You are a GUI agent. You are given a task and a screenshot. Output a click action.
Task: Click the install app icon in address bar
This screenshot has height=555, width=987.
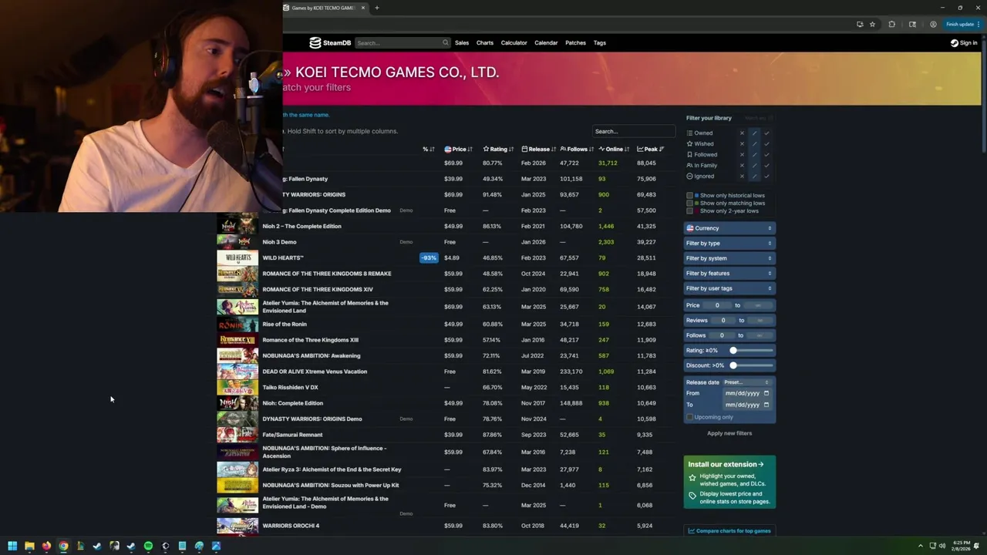pyautogui.click(x=860, y=24)
